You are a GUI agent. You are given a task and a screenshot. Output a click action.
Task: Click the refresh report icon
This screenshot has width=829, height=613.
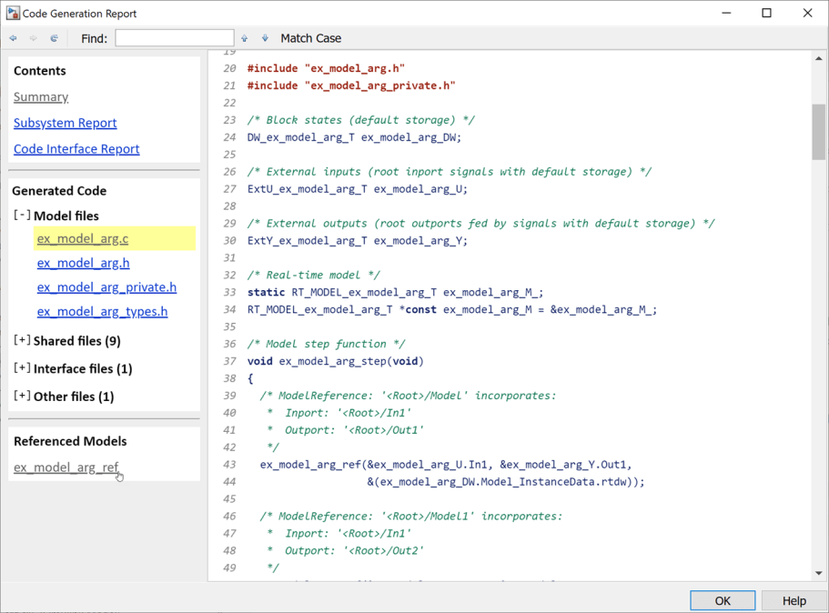(55, 38)
